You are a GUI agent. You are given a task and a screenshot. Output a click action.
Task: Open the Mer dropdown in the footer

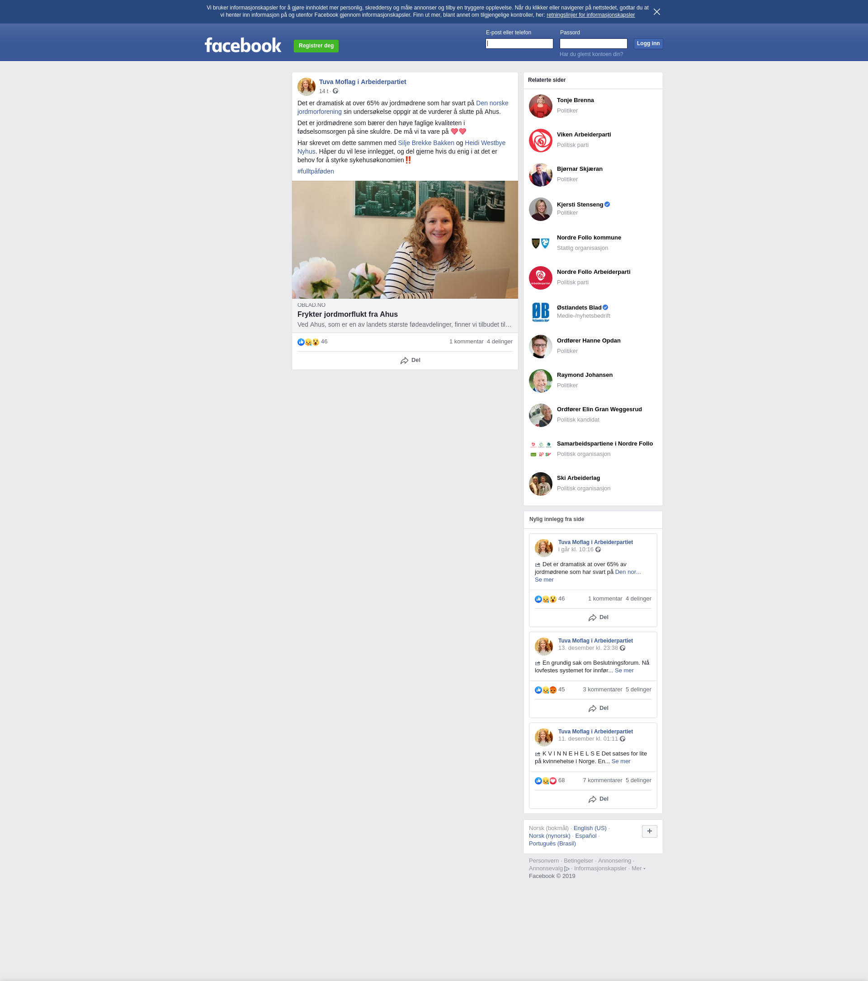coord(638,868)
